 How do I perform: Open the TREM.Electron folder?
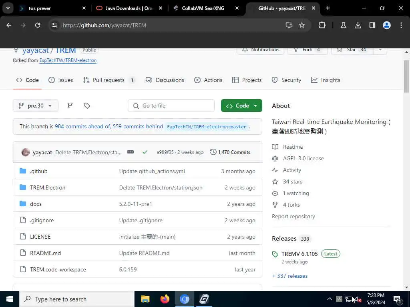pyautogui.click(x=48, y=188)
